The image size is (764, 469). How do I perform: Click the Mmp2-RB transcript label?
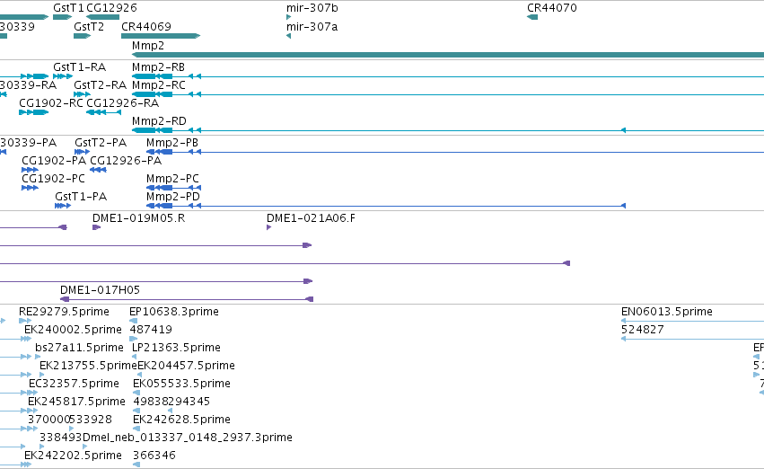pos(158,66)
